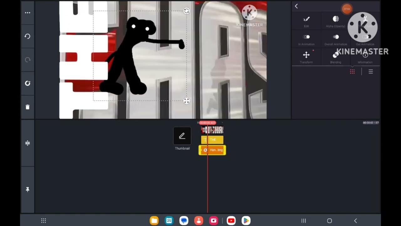Viewport: 401px width, 226px height.
Task: Click the red playhead timecode marker
Action: click(x=207, y=123)
